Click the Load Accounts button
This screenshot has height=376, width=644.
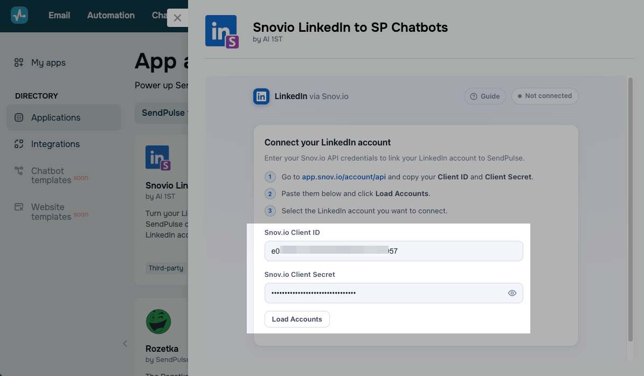tap(297, 319)
